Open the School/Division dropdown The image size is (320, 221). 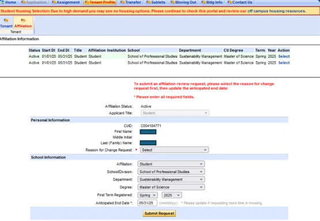(171, 172)
